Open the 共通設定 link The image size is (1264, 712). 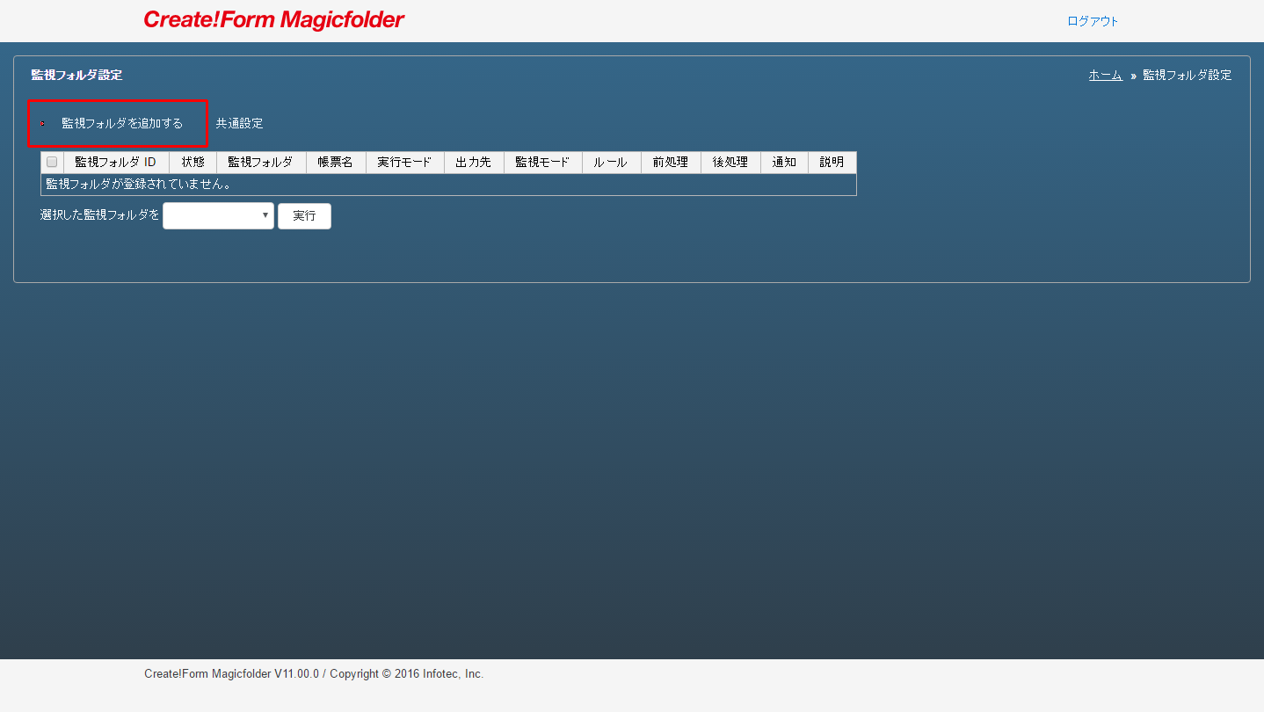point(239,123)
